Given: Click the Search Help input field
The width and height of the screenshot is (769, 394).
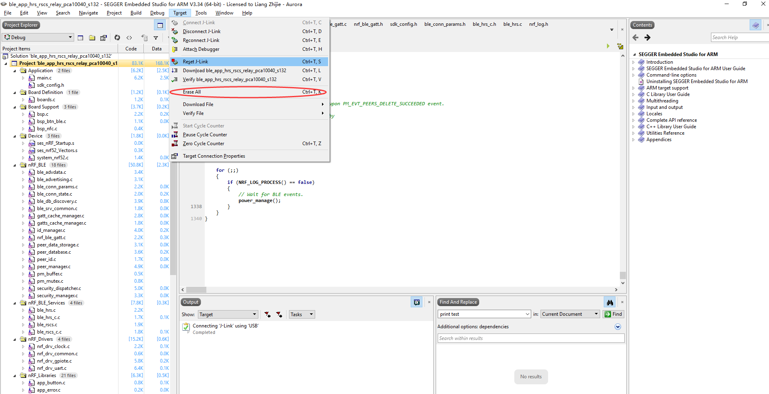Looking at the screenshot, I should pyautogui.click(x=740, y=38).
